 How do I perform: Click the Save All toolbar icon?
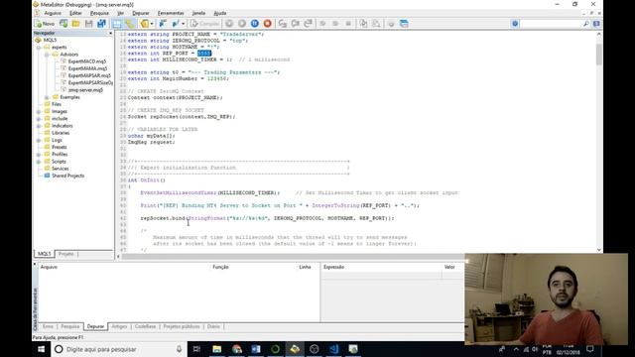coord(101,24)
